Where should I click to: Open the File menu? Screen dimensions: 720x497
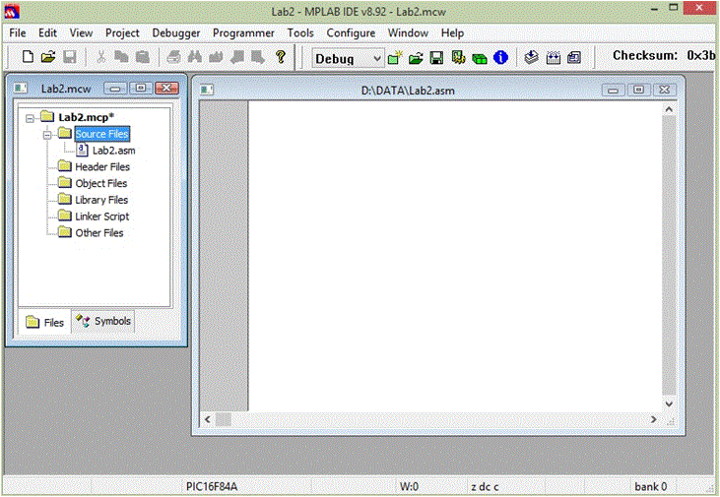pos(18,33)
